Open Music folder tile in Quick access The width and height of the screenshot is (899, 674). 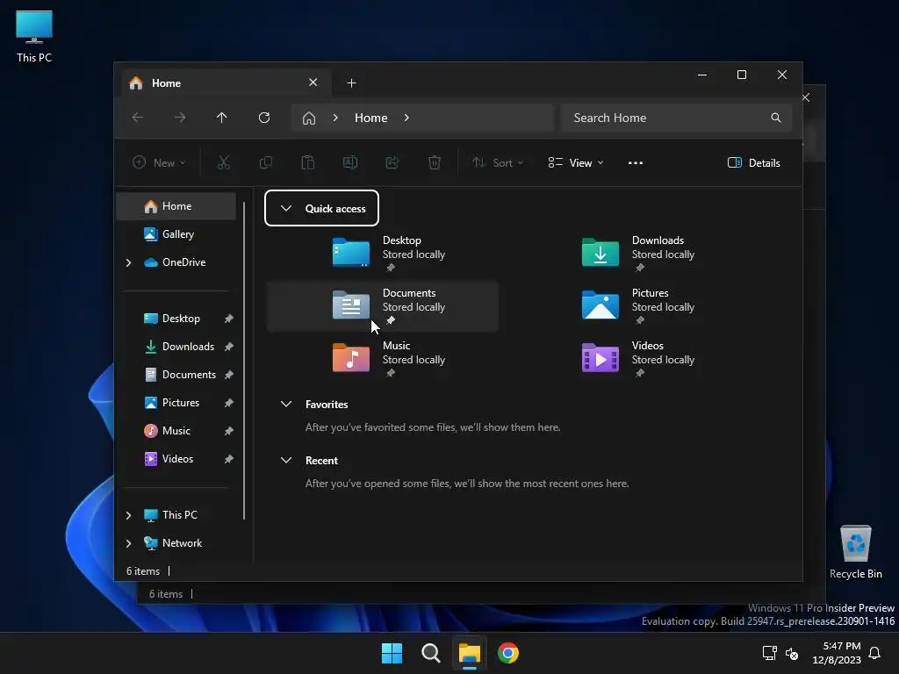[x=383, y=359]
